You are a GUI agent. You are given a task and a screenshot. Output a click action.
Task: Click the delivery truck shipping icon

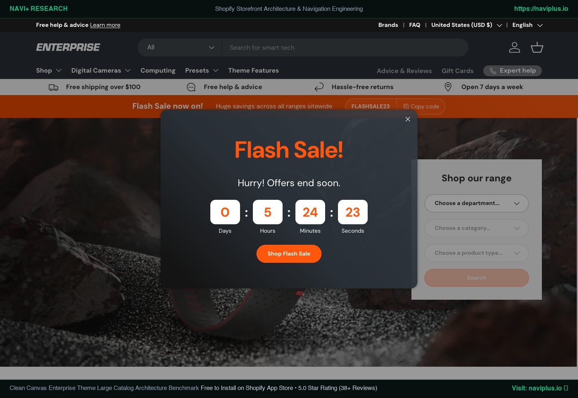click(x=53, y=87)
